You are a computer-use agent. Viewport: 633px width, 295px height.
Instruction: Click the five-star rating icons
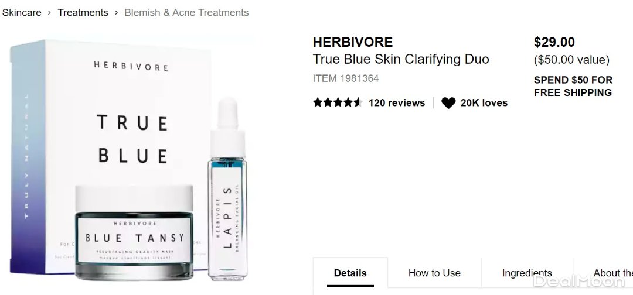338,102
